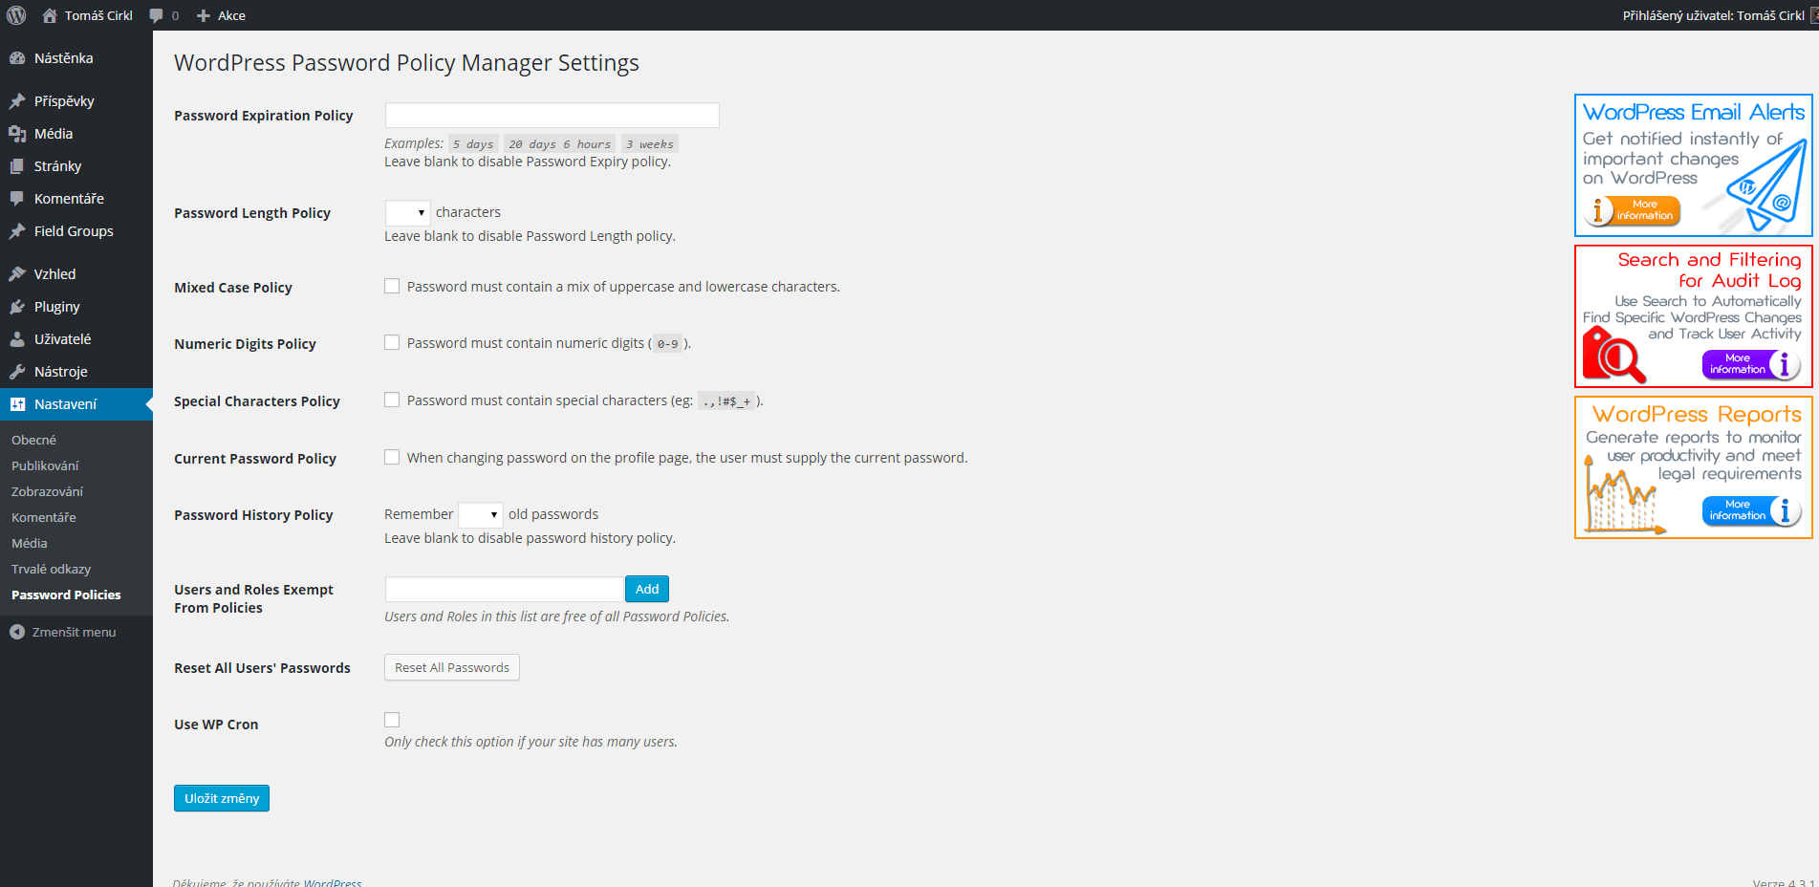This screenshot has width=1819, height=887.
Task: Check the Use WP Cron option
Action: pos(392,720)
